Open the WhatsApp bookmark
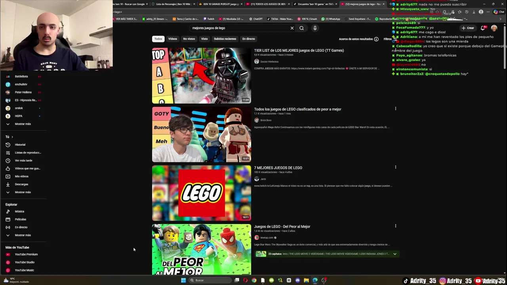This screenshot has height=285, width=507. click(331, 19)
